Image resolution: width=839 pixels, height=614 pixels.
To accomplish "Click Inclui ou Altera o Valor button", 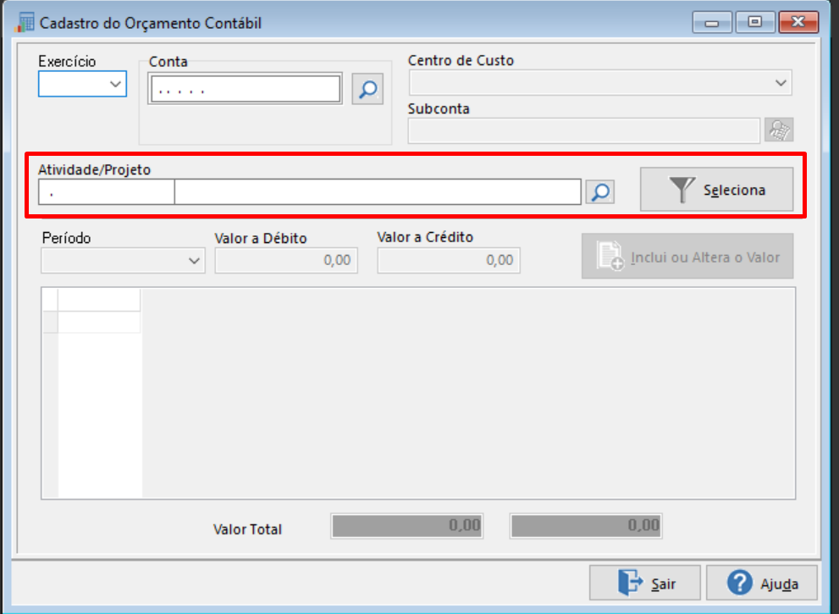I will [687, 257].
